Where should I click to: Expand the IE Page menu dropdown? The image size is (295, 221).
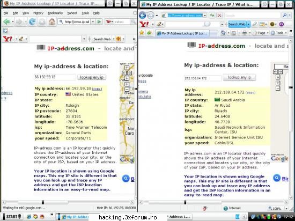point(268,33)
